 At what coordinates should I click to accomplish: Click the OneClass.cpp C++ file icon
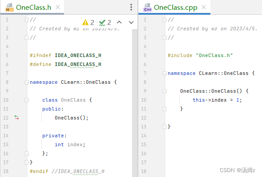click(x=147, y=8)
